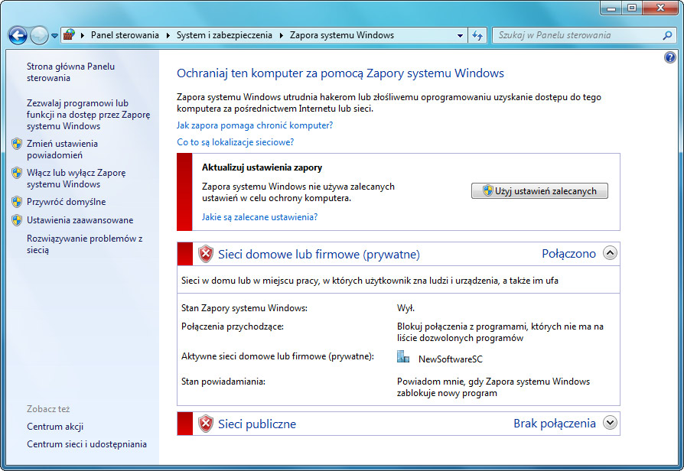The width and height of the screenshot is (684, 471).
Task: Open Jak zapora pomaga chronić komputer link
Action: (x=255, y=125)
